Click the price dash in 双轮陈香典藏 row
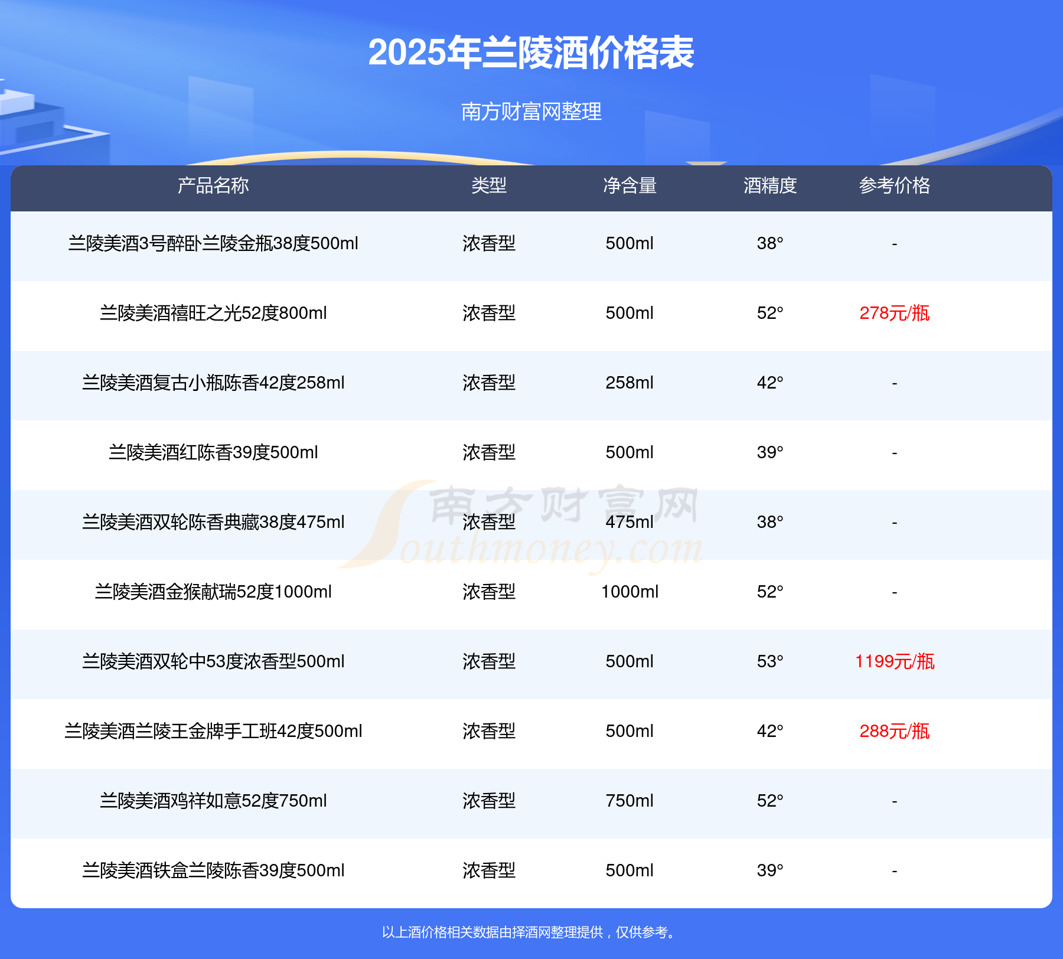1063x959 pixels. pyautogui.click(x=895, y=522)
